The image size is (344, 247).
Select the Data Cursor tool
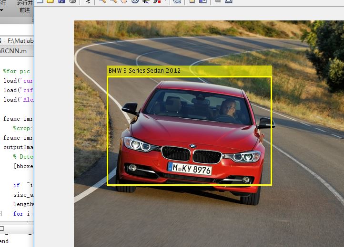coord(146,1)
